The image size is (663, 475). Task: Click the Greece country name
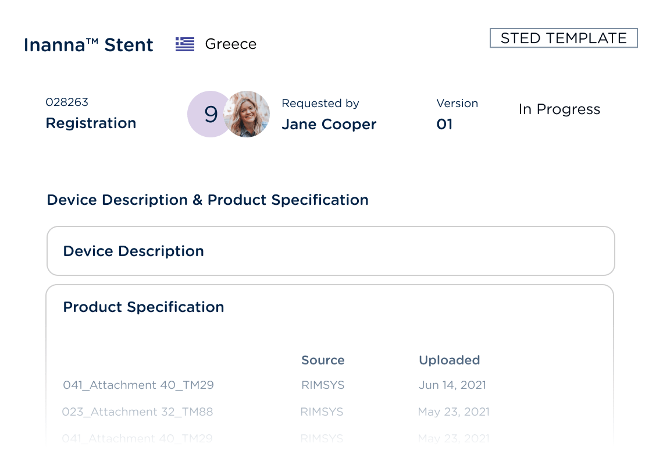coord(230,44)
